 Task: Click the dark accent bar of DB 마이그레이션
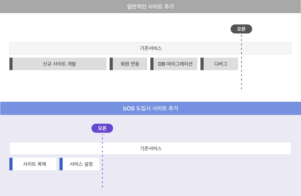tap(152, 64)
